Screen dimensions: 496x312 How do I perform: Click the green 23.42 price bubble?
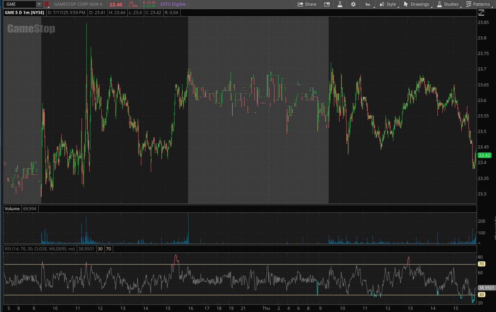(x=484, y=155)
